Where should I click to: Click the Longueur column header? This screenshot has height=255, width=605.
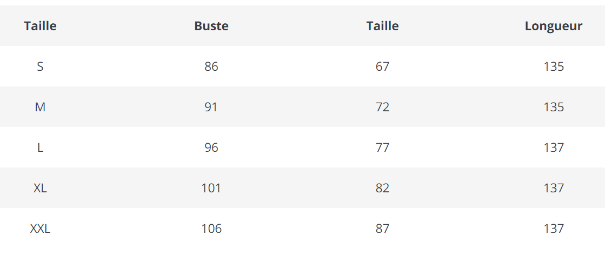click(553, 26)
